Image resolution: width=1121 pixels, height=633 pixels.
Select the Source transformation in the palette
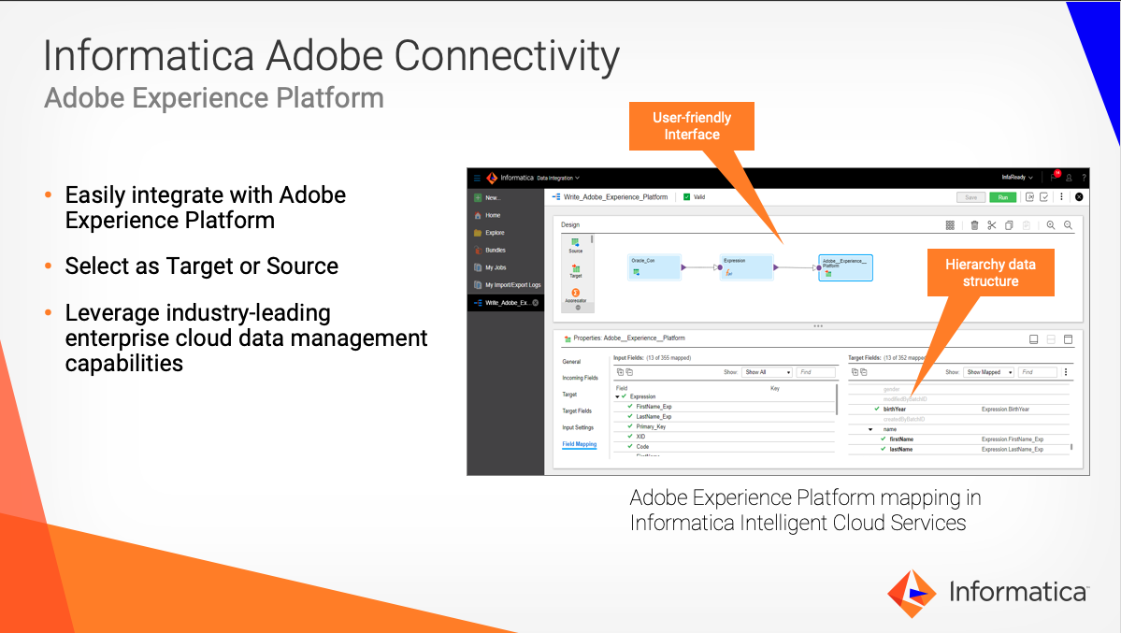click(x=574, y=242)
